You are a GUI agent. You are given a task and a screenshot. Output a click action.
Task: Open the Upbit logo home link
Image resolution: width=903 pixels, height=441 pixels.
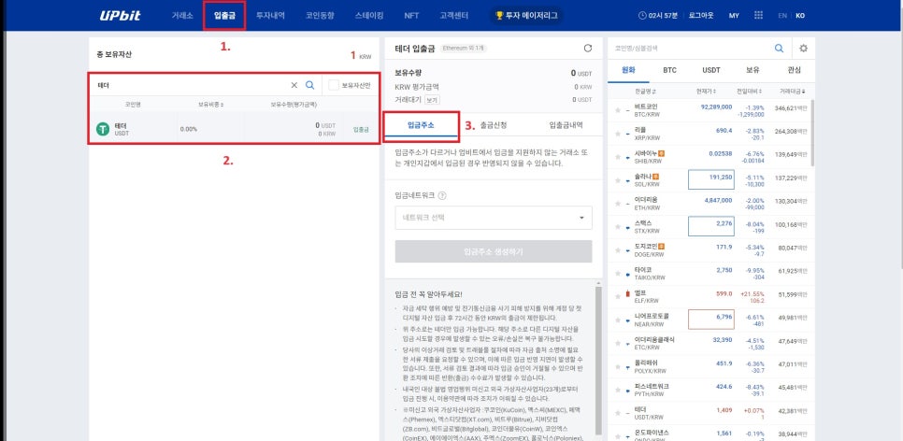click(x=120, y=16)
